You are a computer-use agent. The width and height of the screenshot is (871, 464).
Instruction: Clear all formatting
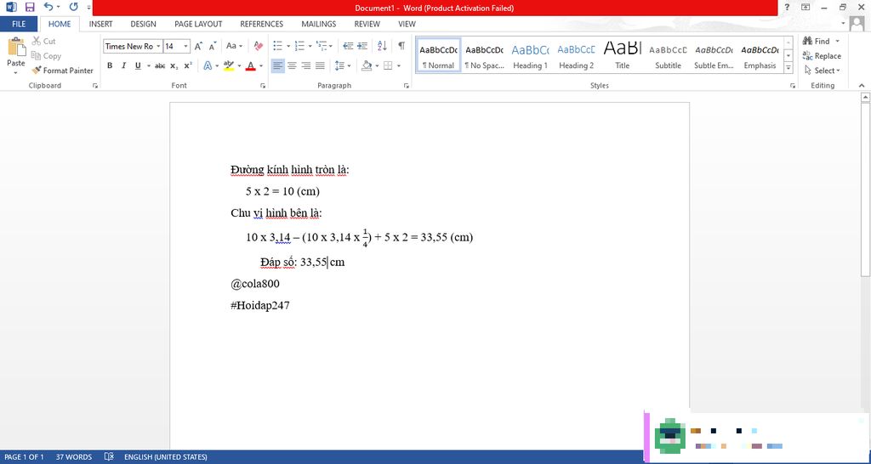259,46
